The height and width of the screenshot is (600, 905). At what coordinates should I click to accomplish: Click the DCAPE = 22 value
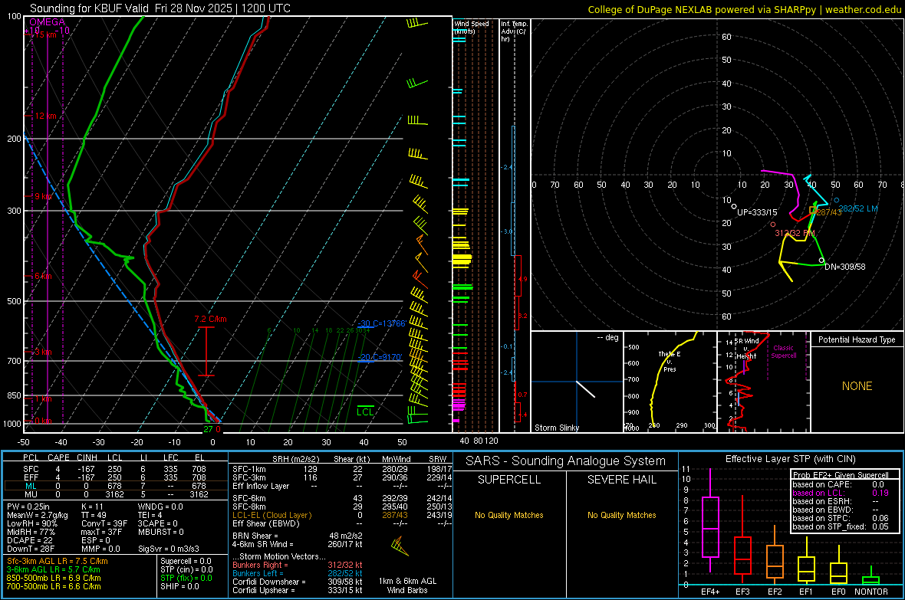click(x=29, y=540)
